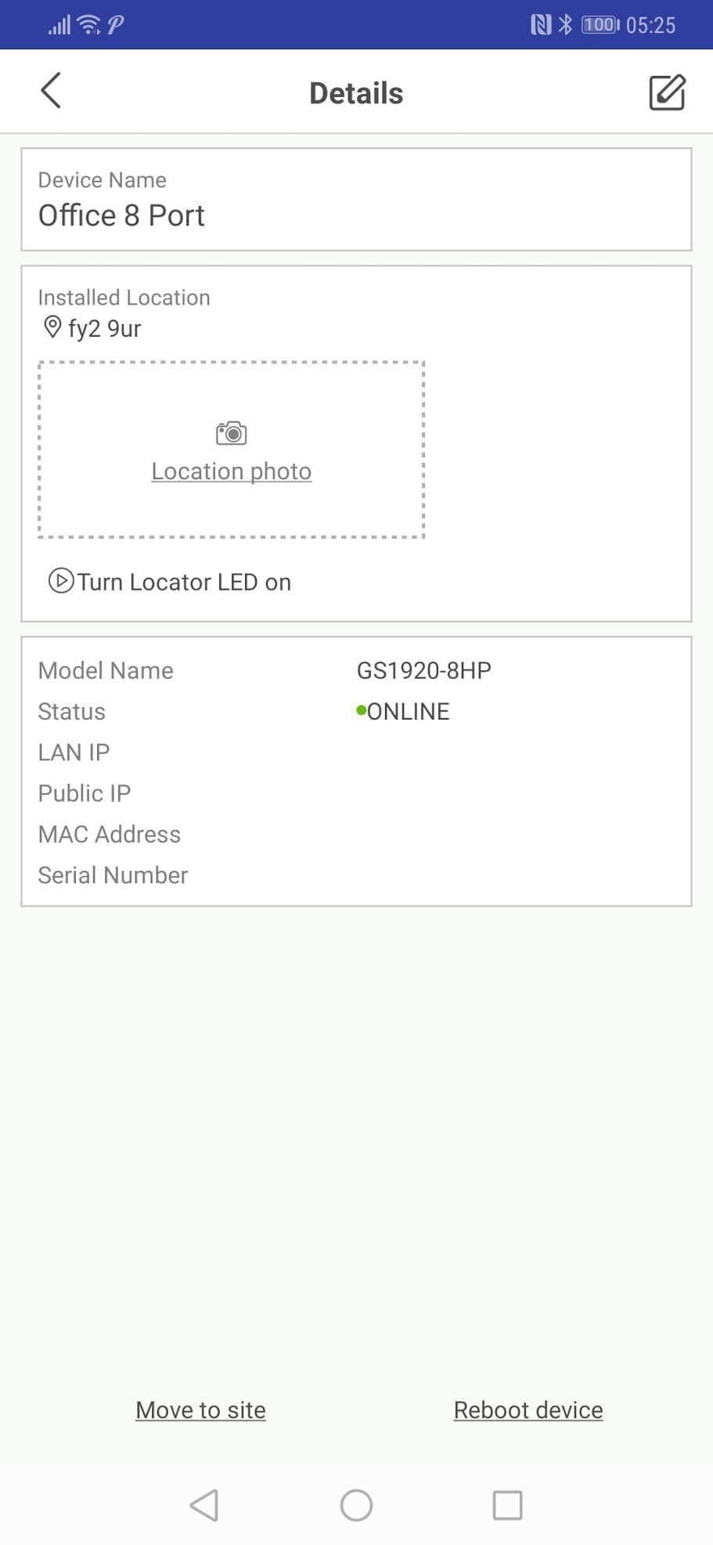
Task: Tap the ONLINE status indicator
Action: point(404,711)
